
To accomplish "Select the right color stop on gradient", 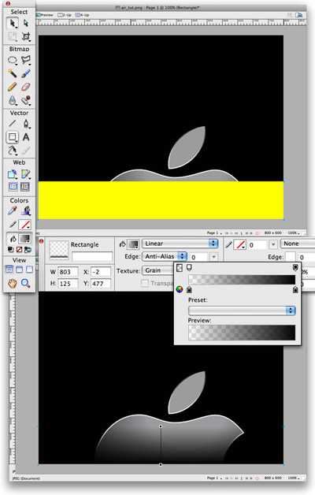I will 295,289.
